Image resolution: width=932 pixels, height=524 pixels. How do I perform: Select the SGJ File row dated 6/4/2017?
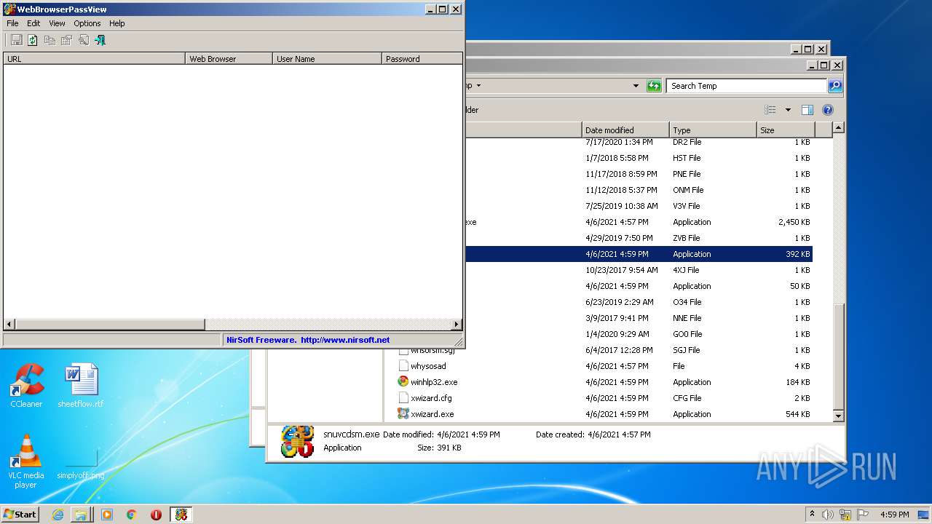click(x=604, y=350)
